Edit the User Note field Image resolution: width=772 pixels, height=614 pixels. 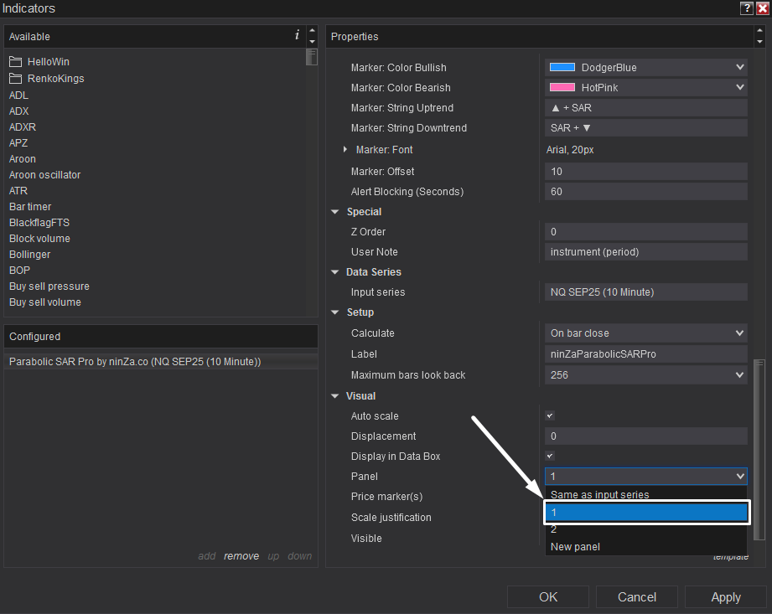point(646,252)
